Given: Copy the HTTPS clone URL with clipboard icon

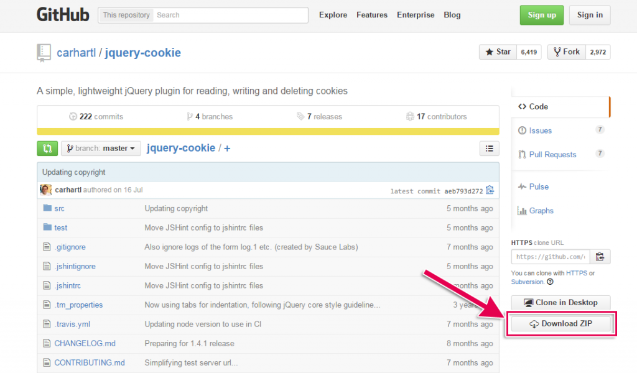Looking at the screenshot, I should coord(600,256).
